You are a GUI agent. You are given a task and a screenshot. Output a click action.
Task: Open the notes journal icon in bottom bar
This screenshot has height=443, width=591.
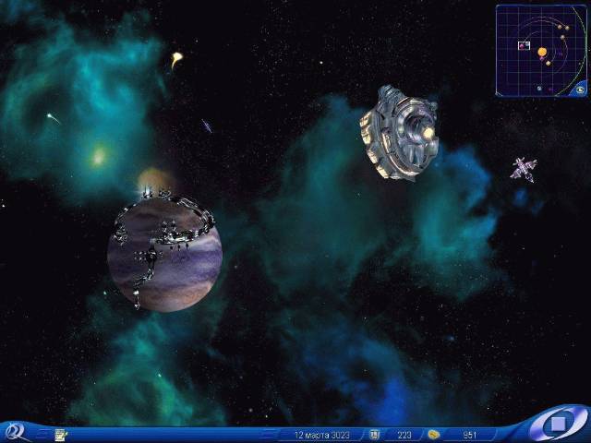(x=60, y=435)
